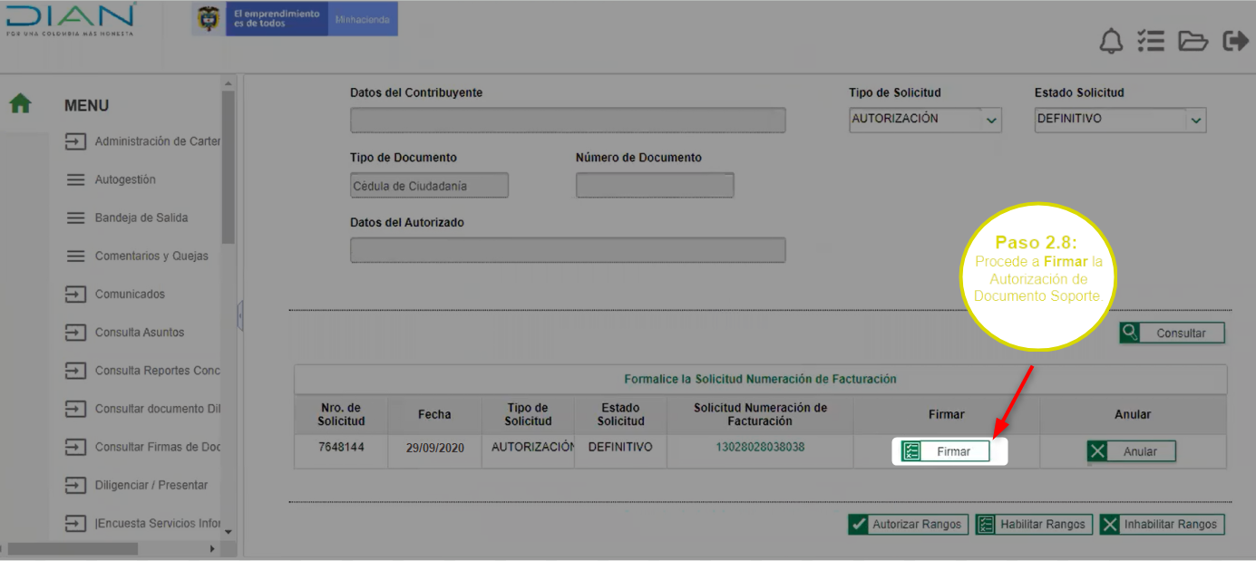Click the notifications bell icon
Viewport: 1256px width, 561px height.
coord(1111,42)
